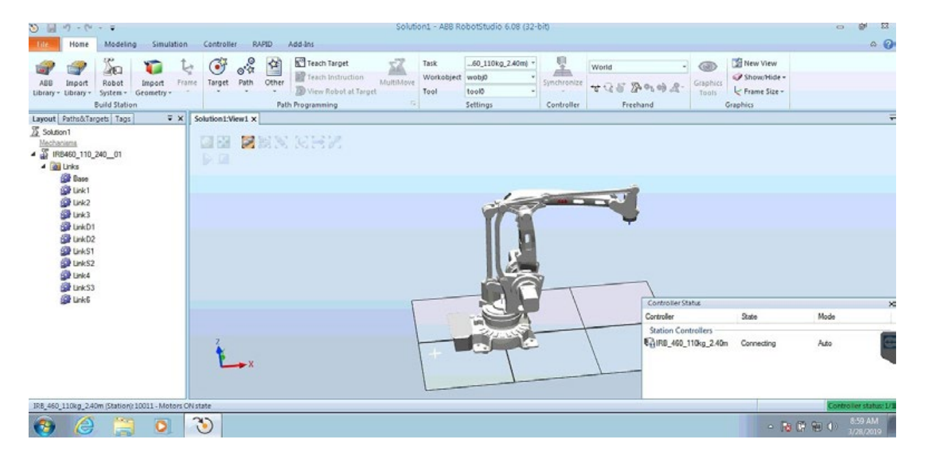Click the Target tool in Path Programming
This screenshot has height=455, width=926.
point(218,74)
